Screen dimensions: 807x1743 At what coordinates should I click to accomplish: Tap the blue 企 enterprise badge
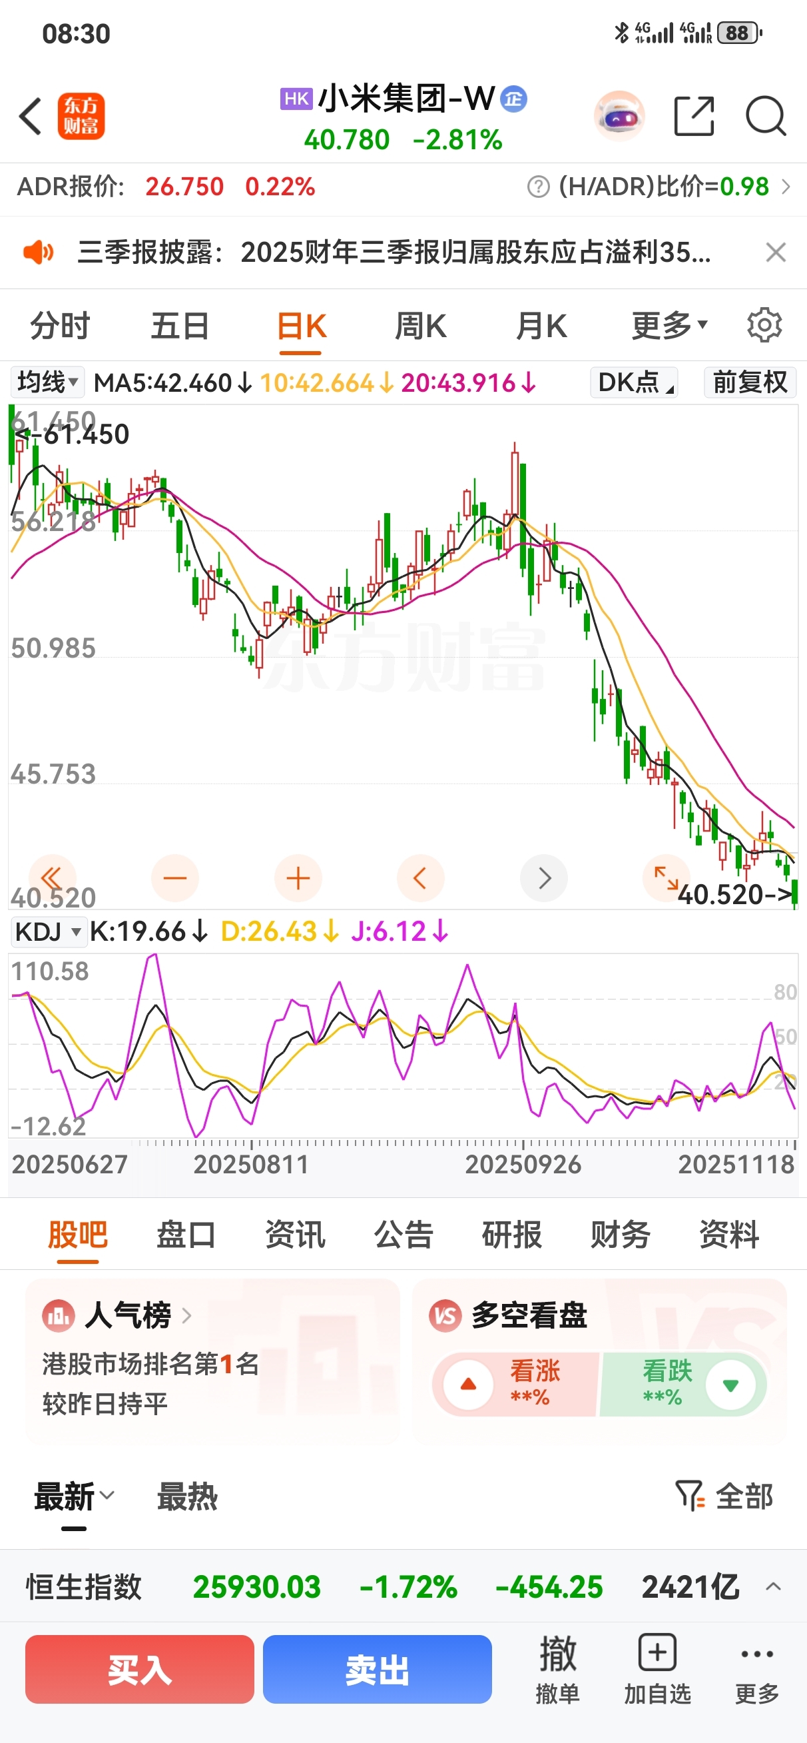(514, 99)
